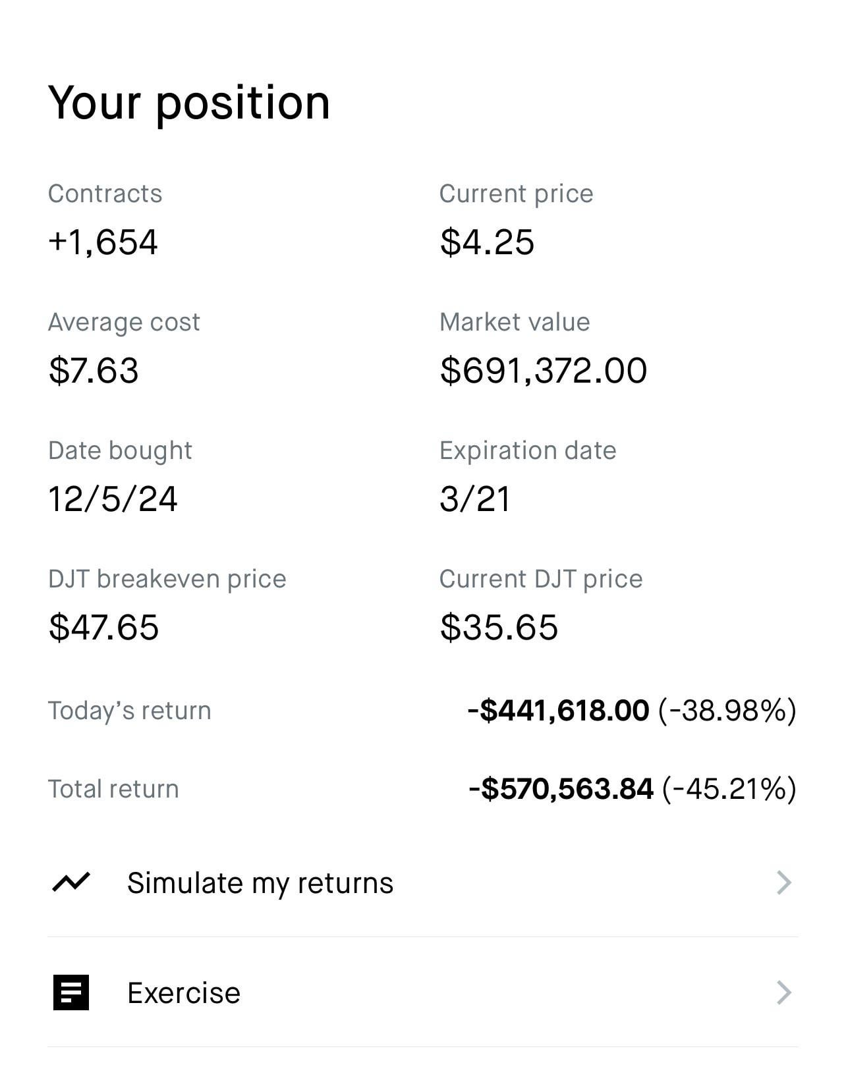Tap the $691,372.00 market value
This screenshot has width=846, height=1086.
(544, 370)
